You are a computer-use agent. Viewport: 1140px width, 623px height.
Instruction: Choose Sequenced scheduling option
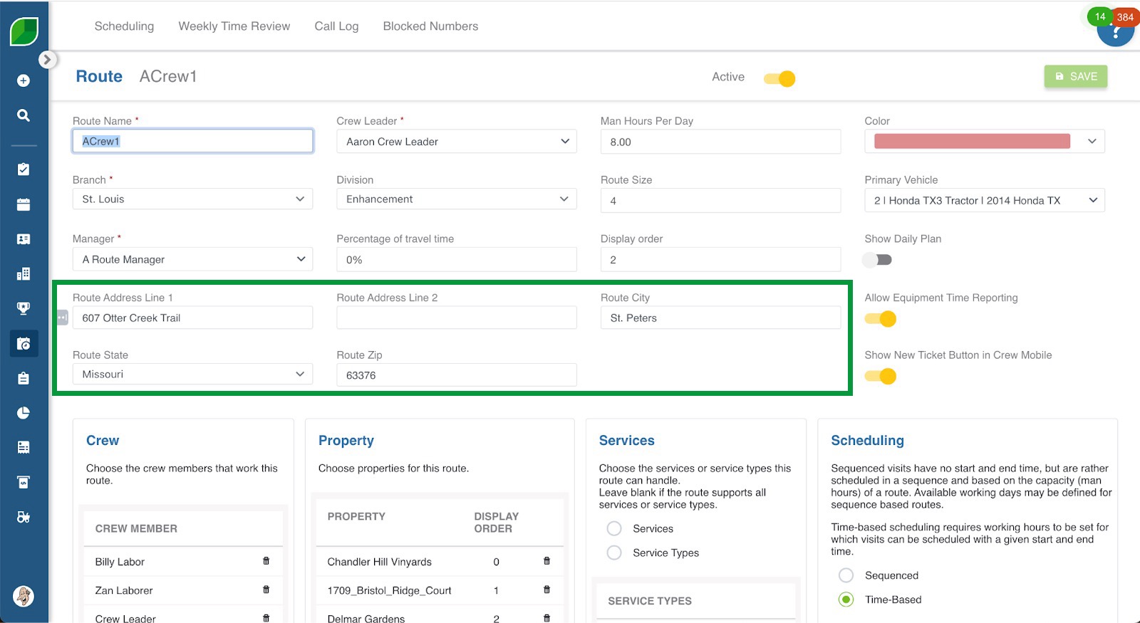[846, 575]
